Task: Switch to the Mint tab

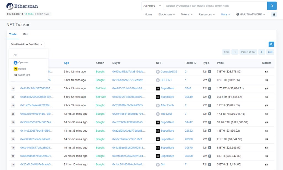Action: click(25, 34)
